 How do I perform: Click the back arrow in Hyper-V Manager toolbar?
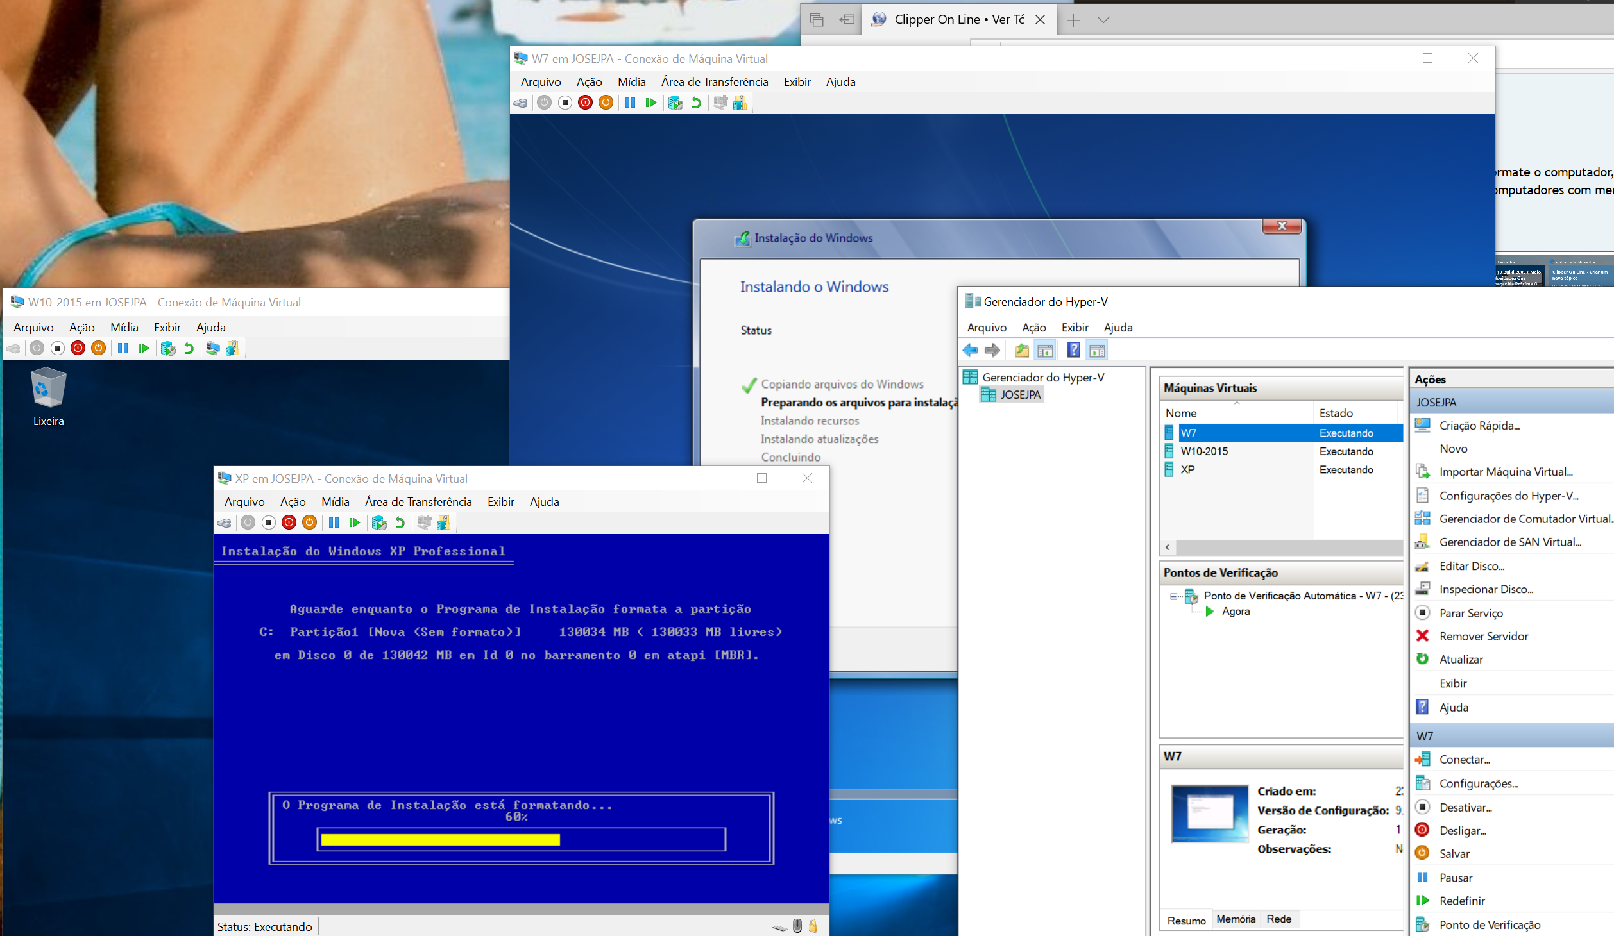970,350
